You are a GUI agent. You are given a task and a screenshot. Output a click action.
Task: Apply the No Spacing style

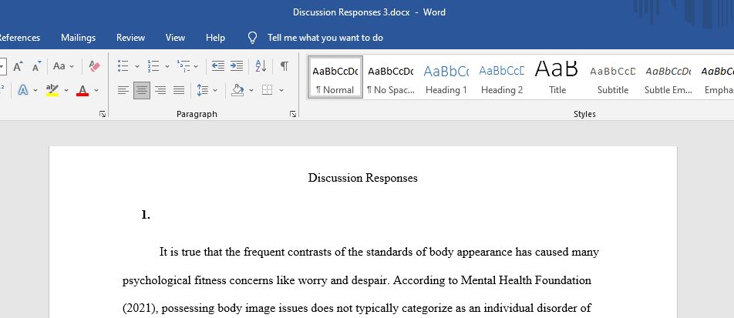(x=390, y=78)
